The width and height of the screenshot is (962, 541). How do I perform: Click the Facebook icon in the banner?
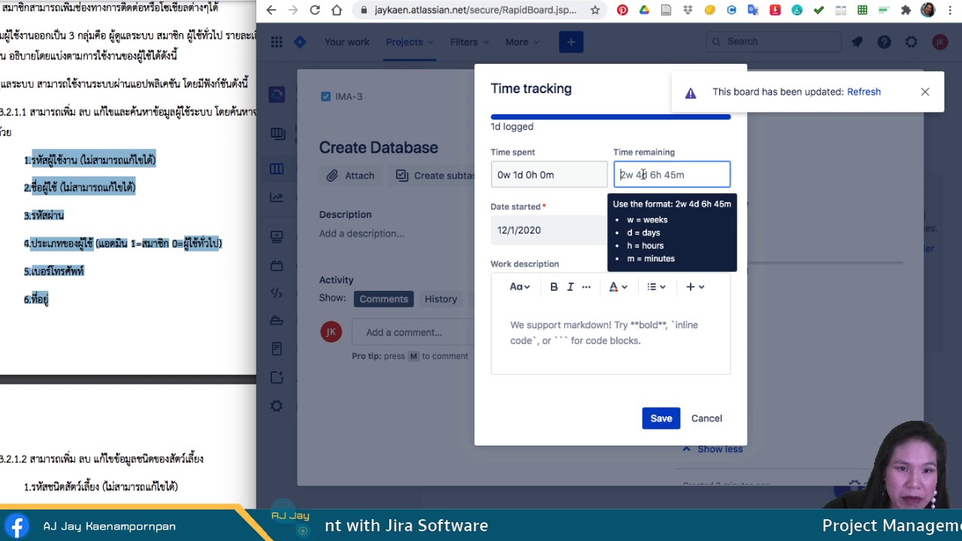[17, 525]
